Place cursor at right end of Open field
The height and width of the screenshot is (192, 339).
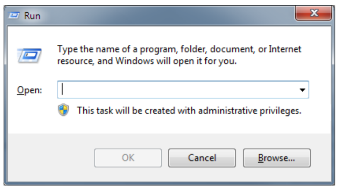[x=294, y=90]
